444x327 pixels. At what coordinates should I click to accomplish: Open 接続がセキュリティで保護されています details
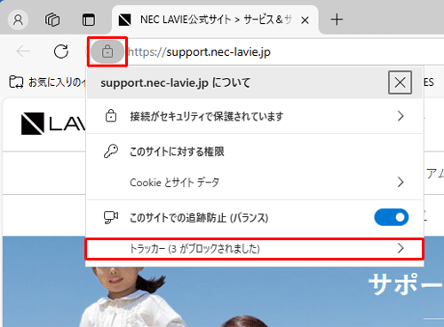[255, 116]
